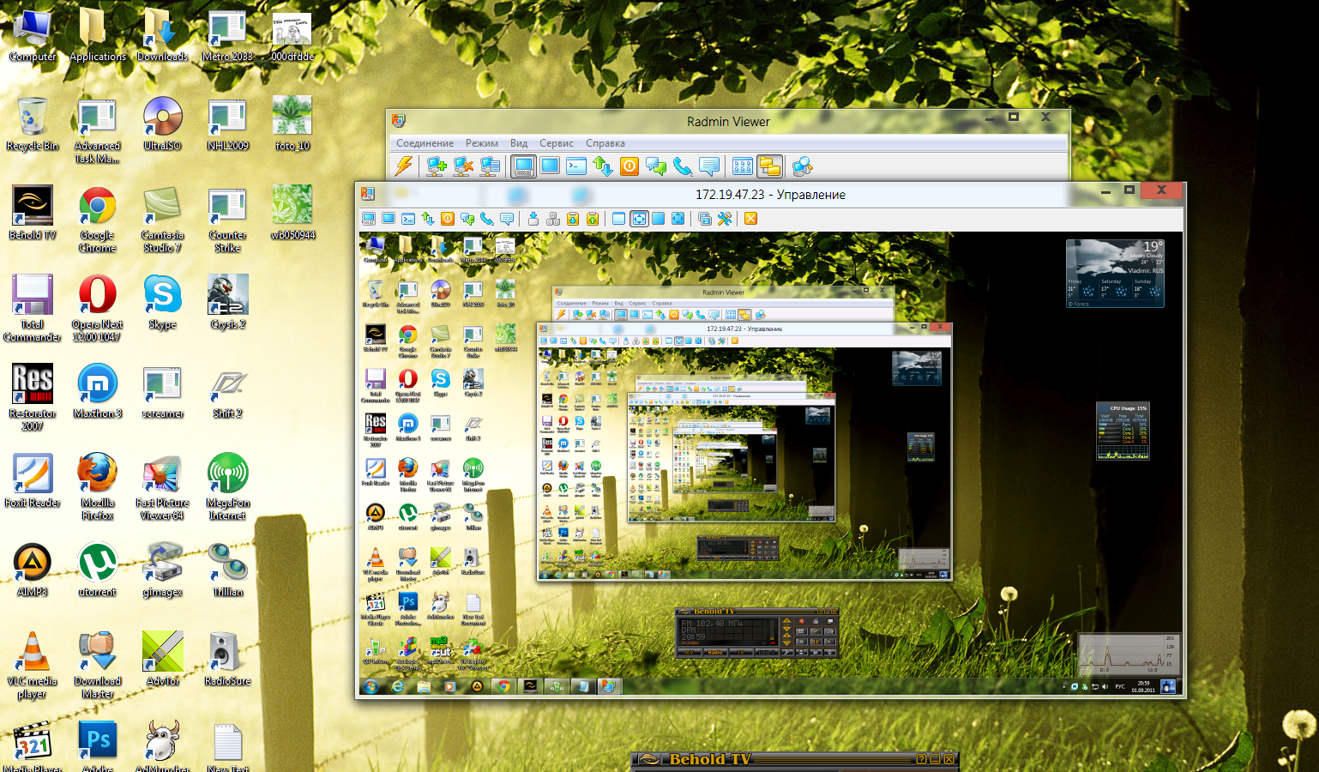Viewport: 1319px width, 772px height.
Task: Select Camtasia Studio 7 on the local desktop
Action: 162,220
